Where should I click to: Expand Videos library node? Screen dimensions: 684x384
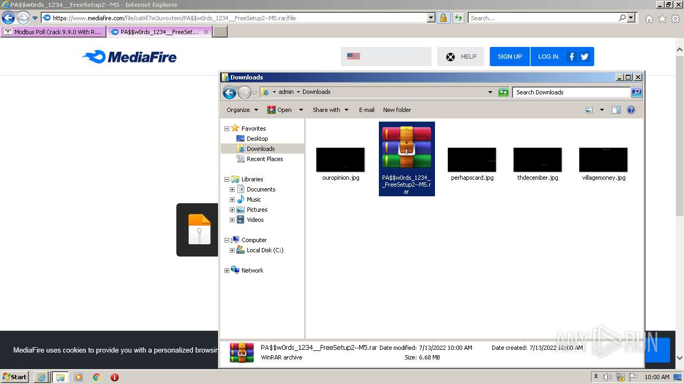[x=232, y=220]
